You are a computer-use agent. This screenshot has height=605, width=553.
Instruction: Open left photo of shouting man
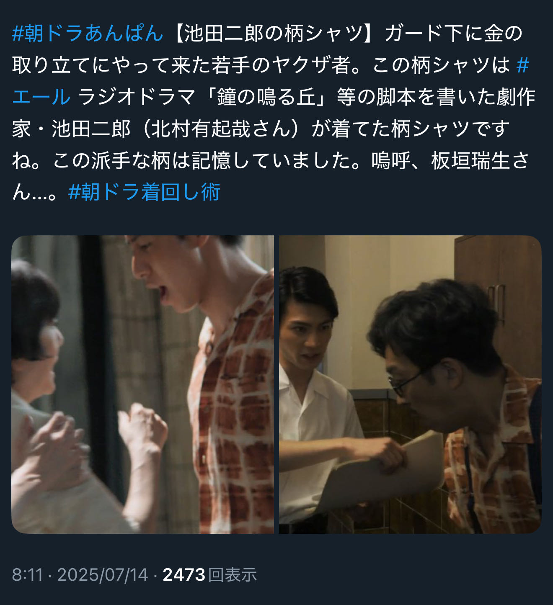(x=142, y=384)
